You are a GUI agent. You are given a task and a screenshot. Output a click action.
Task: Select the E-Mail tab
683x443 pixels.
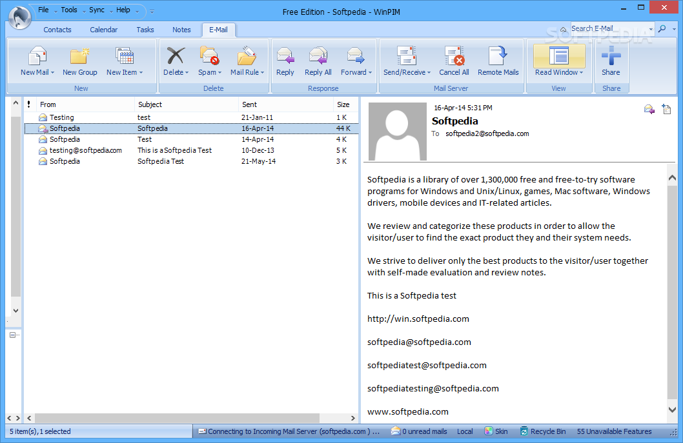218,30
